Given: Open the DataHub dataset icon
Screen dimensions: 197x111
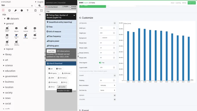Looking at the screenshot, I should pos(25,29).
